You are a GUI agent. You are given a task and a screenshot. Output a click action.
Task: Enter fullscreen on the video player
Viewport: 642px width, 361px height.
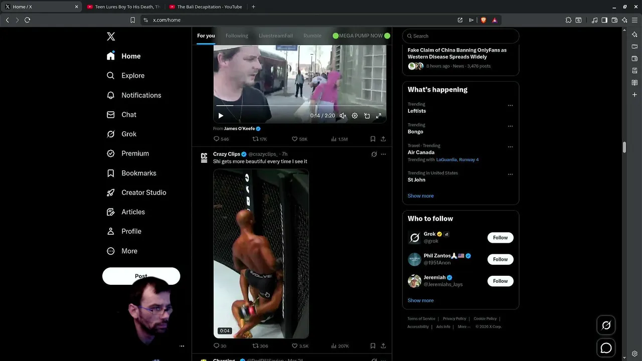pos(379,116)
